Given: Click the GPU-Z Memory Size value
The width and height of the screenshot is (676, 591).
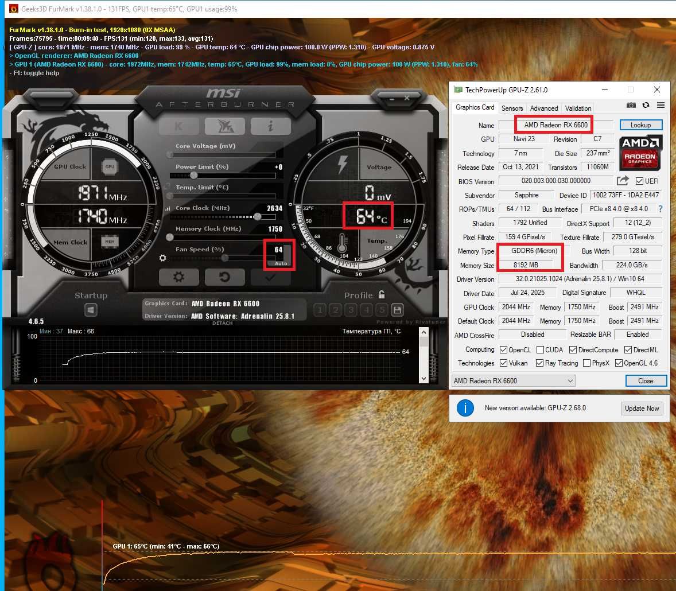Looking at the screenshot, I should [526, 265].
